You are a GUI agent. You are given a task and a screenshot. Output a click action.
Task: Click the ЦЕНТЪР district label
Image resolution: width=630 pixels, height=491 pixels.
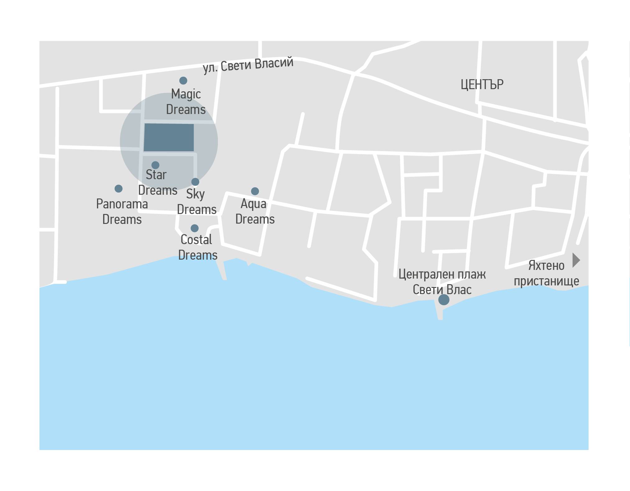click(x=482, y=84)
